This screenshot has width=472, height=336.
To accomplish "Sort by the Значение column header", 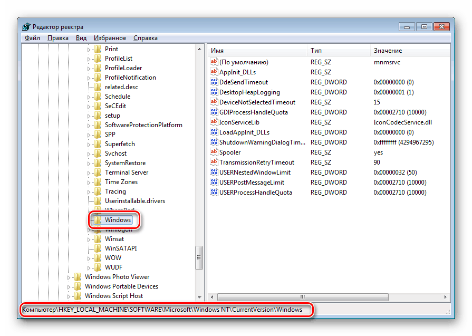I will [410, 51].
